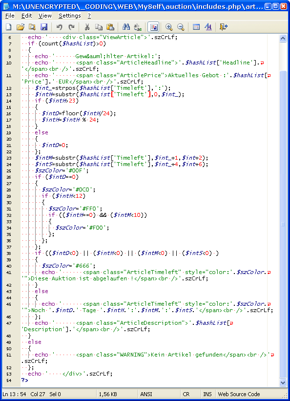Create a new document via toolbar icon

tap(9, 27)
